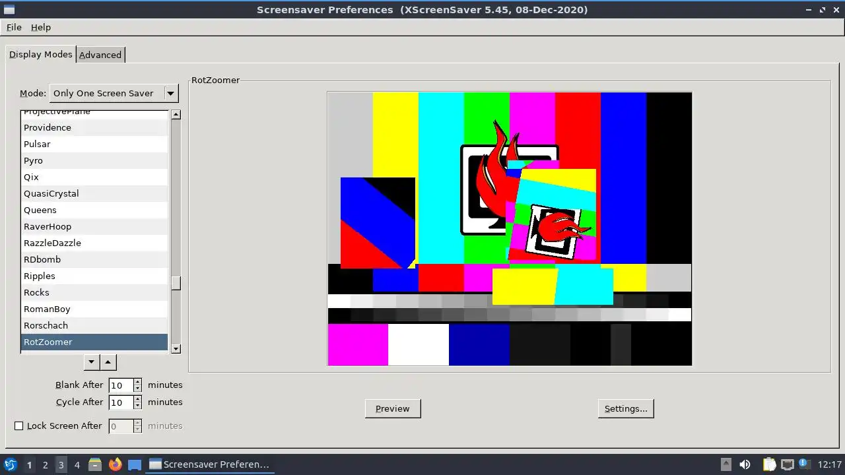The height and width of the screenshot is (475, 845).
Task: Launch Firefox from the taskbar
Action: (x=115, y=464)
